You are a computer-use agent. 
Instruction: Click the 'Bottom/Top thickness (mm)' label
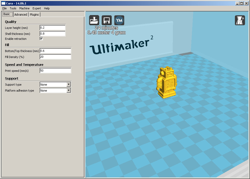pyautogui.click(x=22, y=51)
